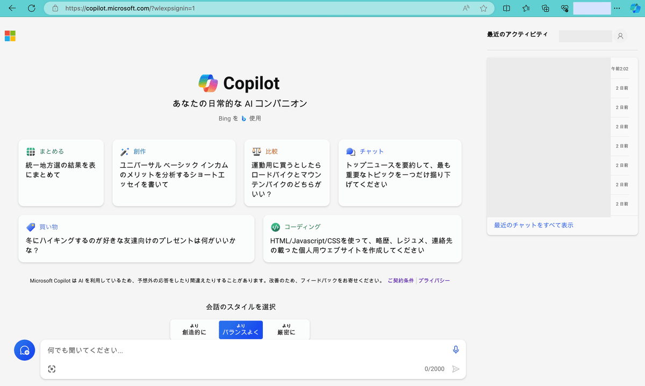Open the 比較 suggestion card

click(287, 173)
